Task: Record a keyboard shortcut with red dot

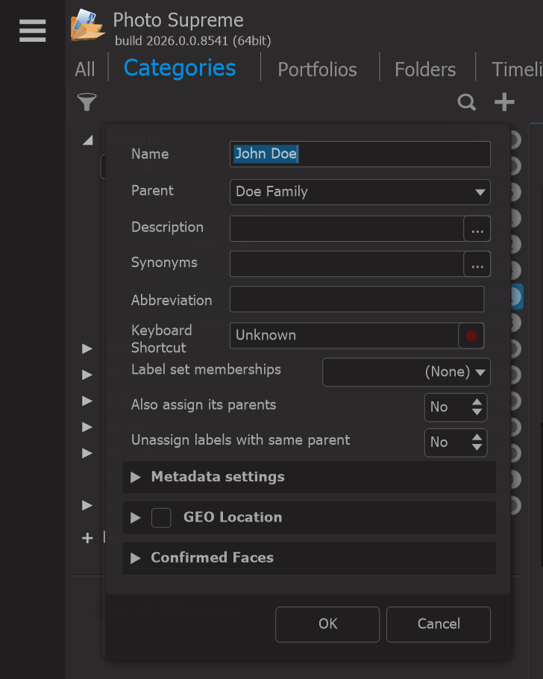Action: [x=471, y=336]
